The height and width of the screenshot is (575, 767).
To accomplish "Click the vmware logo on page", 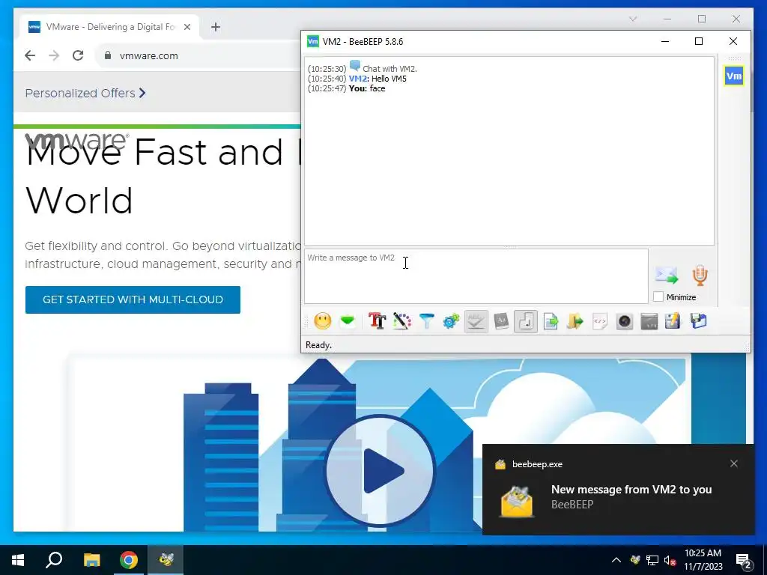I will 77,141.
